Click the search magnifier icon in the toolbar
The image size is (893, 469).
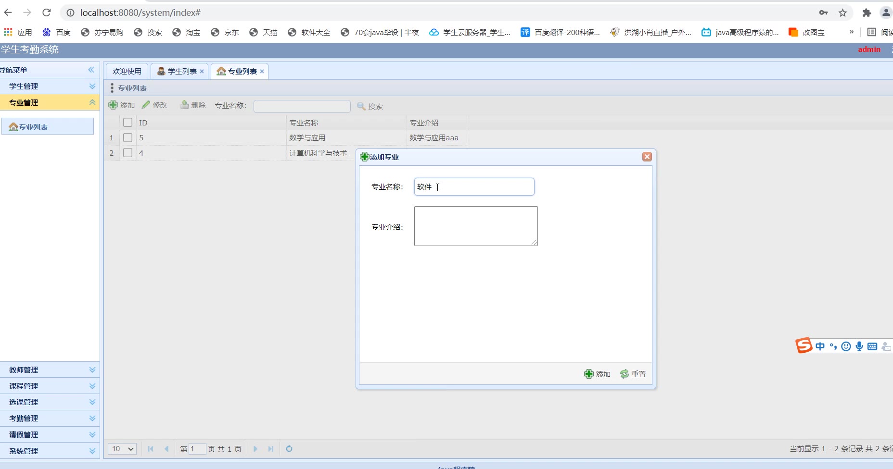click(361, 106)
